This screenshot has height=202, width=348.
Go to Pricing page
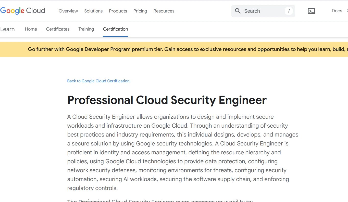coord(140,11)
